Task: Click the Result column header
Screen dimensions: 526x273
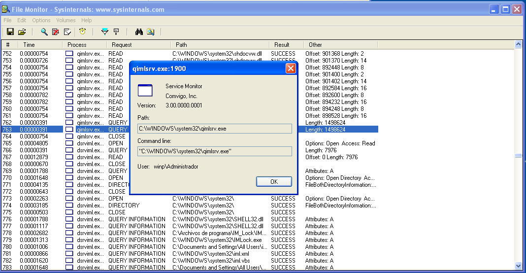Action: [287, 45]
